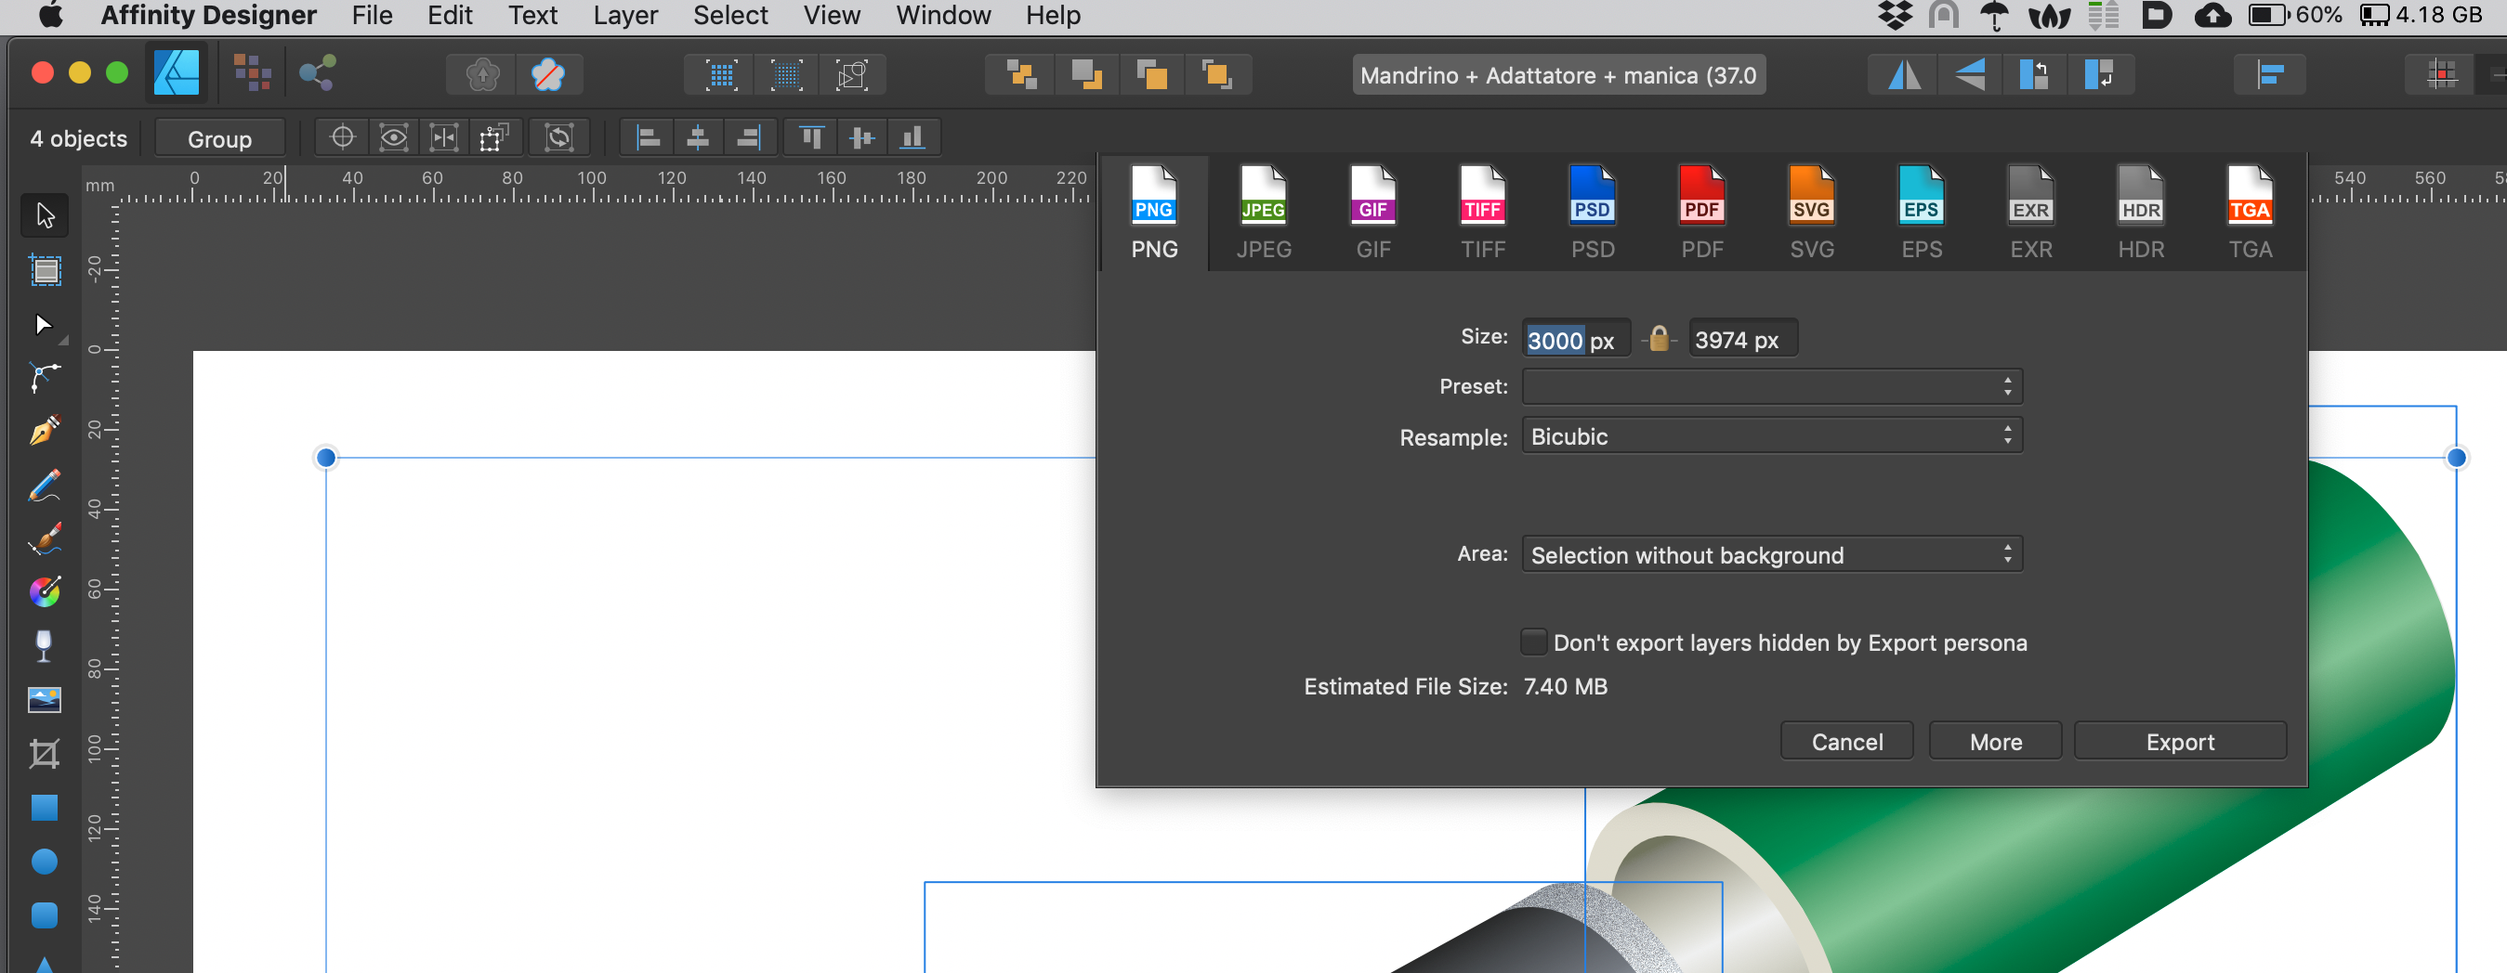Screen dimensions: 2507x973
Task: Select the Rounded Rectangle tool
Action: [x=45, y=915]
